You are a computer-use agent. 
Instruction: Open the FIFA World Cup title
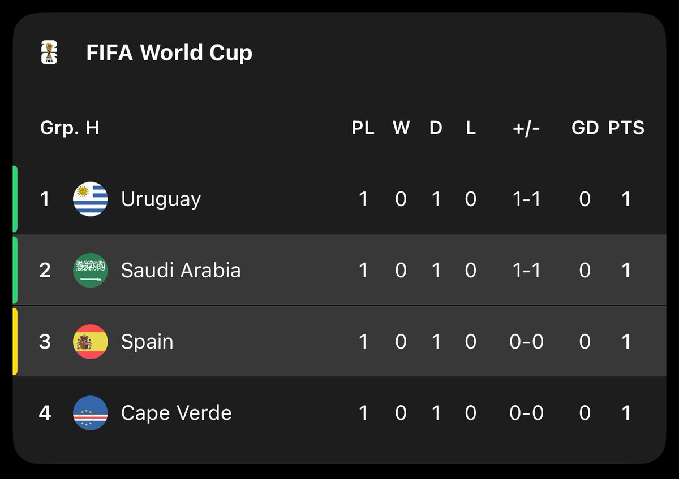(x=169, y=53)
